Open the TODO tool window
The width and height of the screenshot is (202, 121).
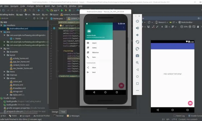point(13,116)
